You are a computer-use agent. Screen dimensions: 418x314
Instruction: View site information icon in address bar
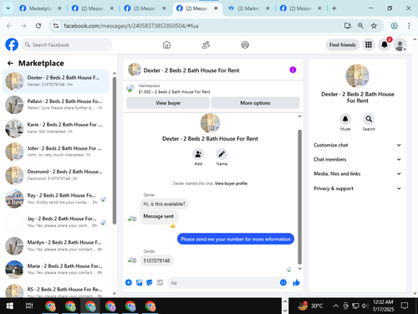click(x=56, y=26)
